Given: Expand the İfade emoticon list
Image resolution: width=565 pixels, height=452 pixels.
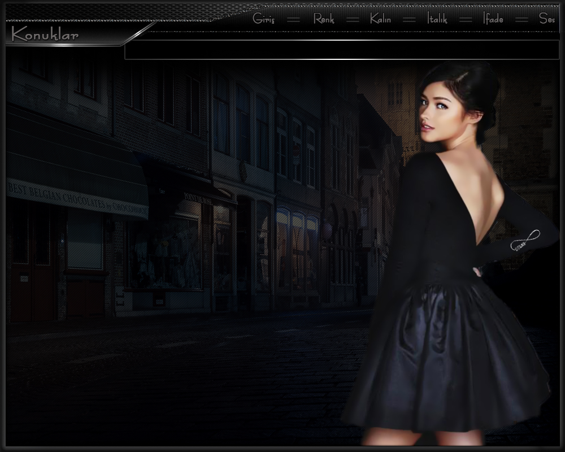Looking at the screenshot, I should click(x=493, y=19).
